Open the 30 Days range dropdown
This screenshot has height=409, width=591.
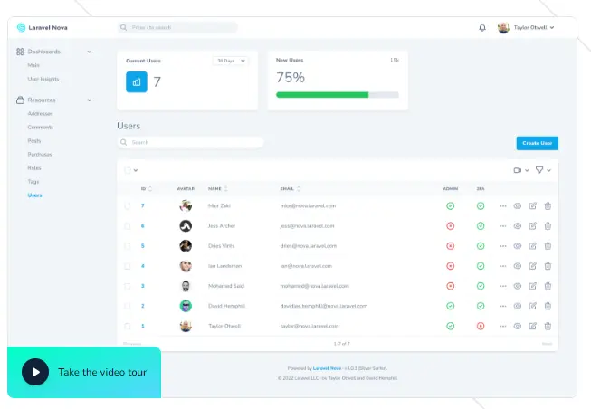click(x=231, y=61)
